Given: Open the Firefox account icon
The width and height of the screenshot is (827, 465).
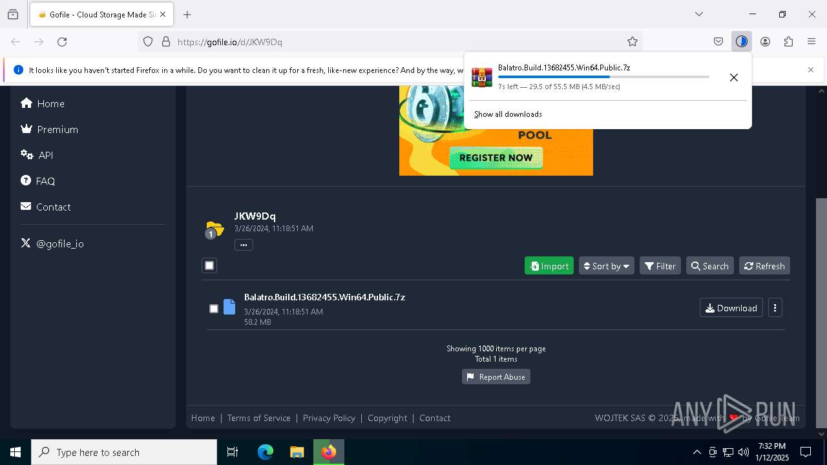Looking at the screenshot, I should coord(765,42).
